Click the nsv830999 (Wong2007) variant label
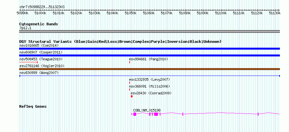Screen dimensions: 289x132 pyautogui.click(x=39, y=73)
